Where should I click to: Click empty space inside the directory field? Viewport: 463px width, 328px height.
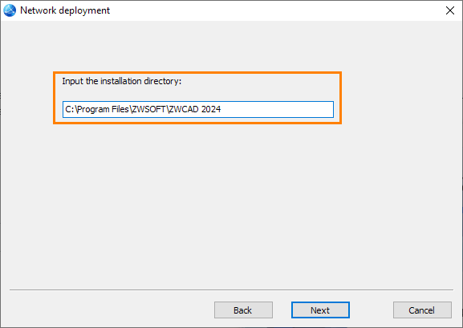tap(278, 109)
